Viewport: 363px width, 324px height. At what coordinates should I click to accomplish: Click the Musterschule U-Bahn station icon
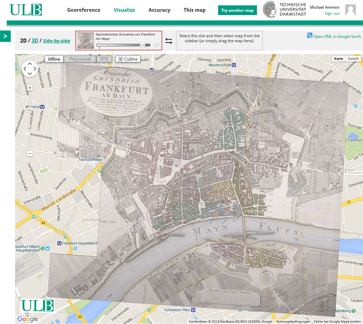pos(234,65)
